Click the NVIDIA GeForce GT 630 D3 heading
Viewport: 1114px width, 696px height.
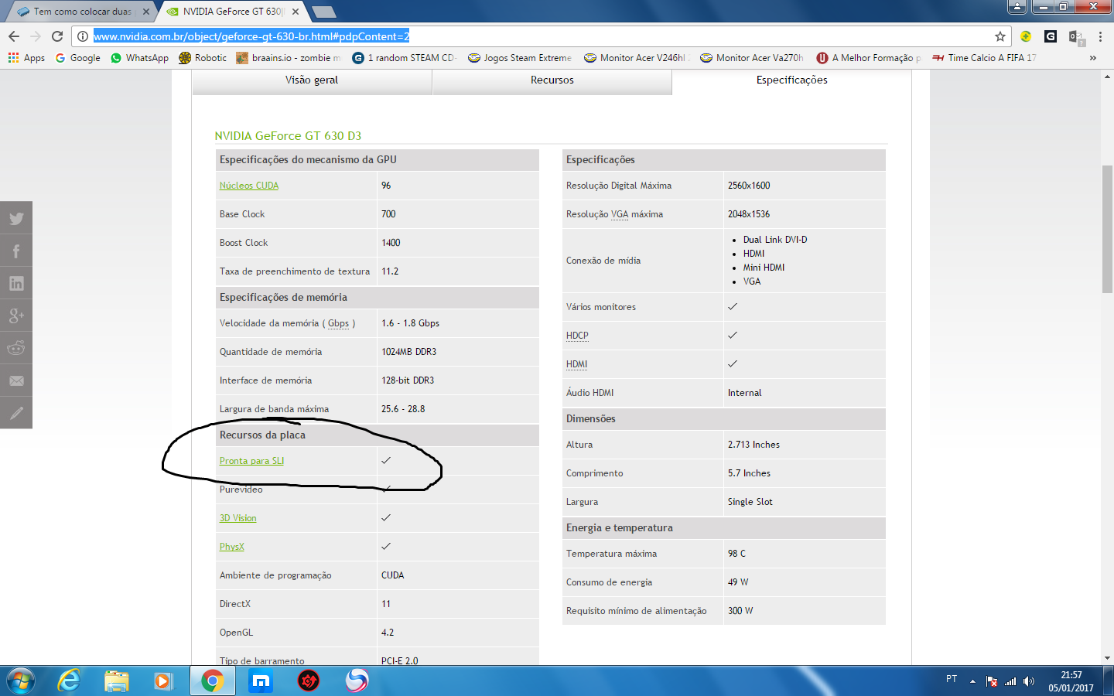point(288,136)
